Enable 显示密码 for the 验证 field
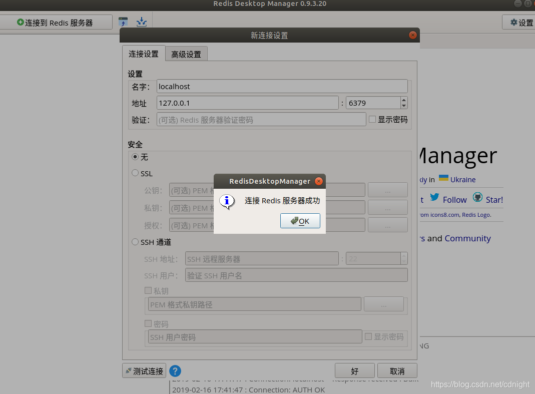The image size is (535, 394). click(x=372, y=119)
